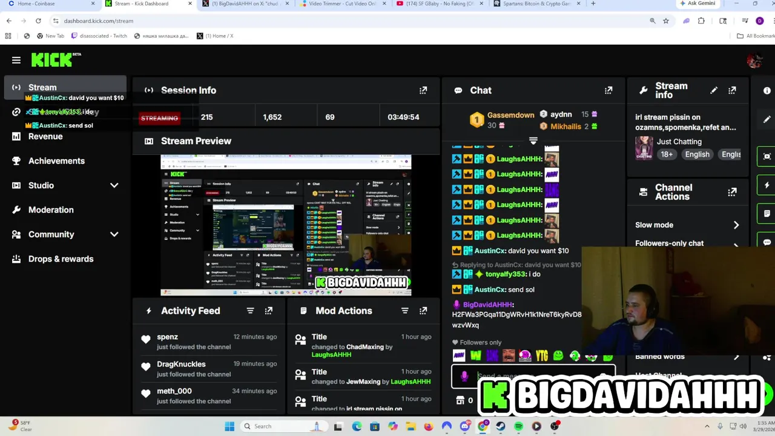
Task: Pop out the Activity Feed panel
Action: click(x=269, y=311)
